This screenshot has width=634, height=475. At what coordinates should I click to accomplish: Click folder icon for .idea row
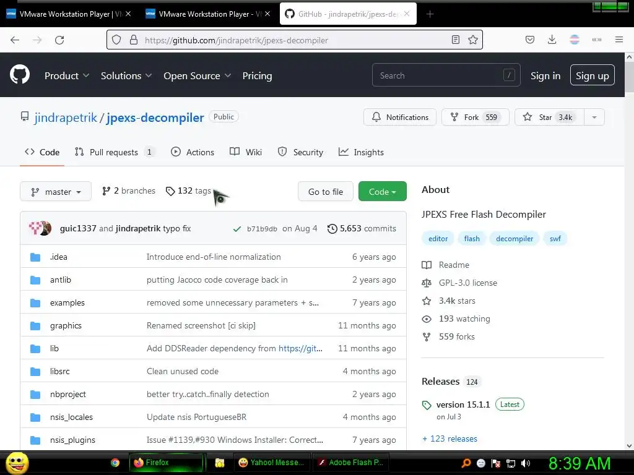coord(35,257)
